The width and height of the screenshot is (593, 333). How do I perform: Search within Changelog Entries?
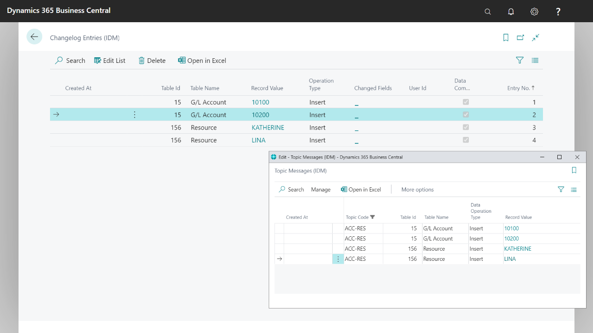[x=70, y=61]
